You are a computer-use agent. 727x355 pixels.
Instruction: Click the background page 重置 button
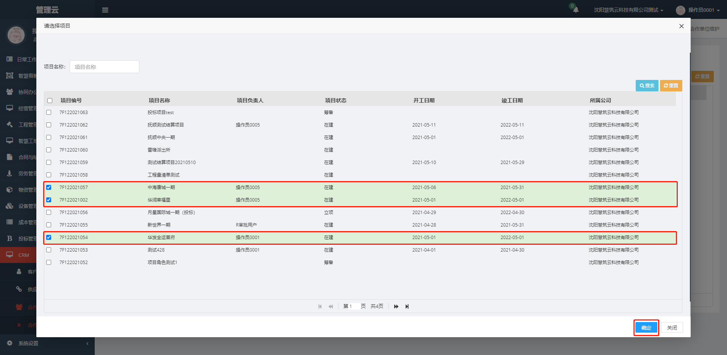(x=703, y=77)
